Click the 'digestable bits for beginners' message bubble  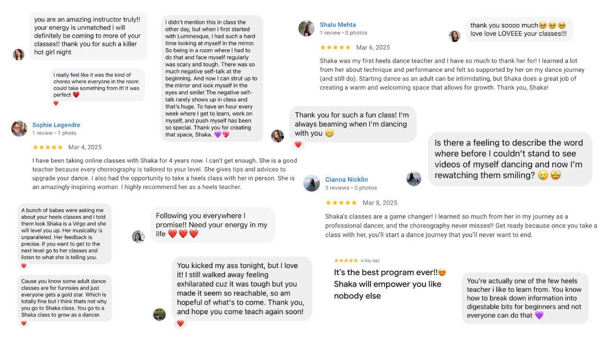point(525,298)
